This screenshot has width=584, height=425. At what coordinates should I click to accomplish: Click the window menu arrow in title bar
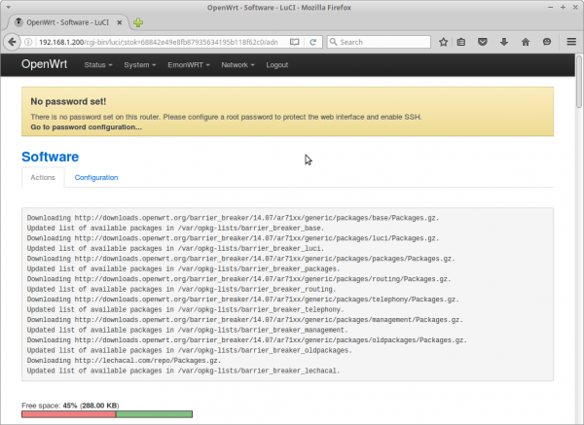pyautogui.click(x=8, y=7)
